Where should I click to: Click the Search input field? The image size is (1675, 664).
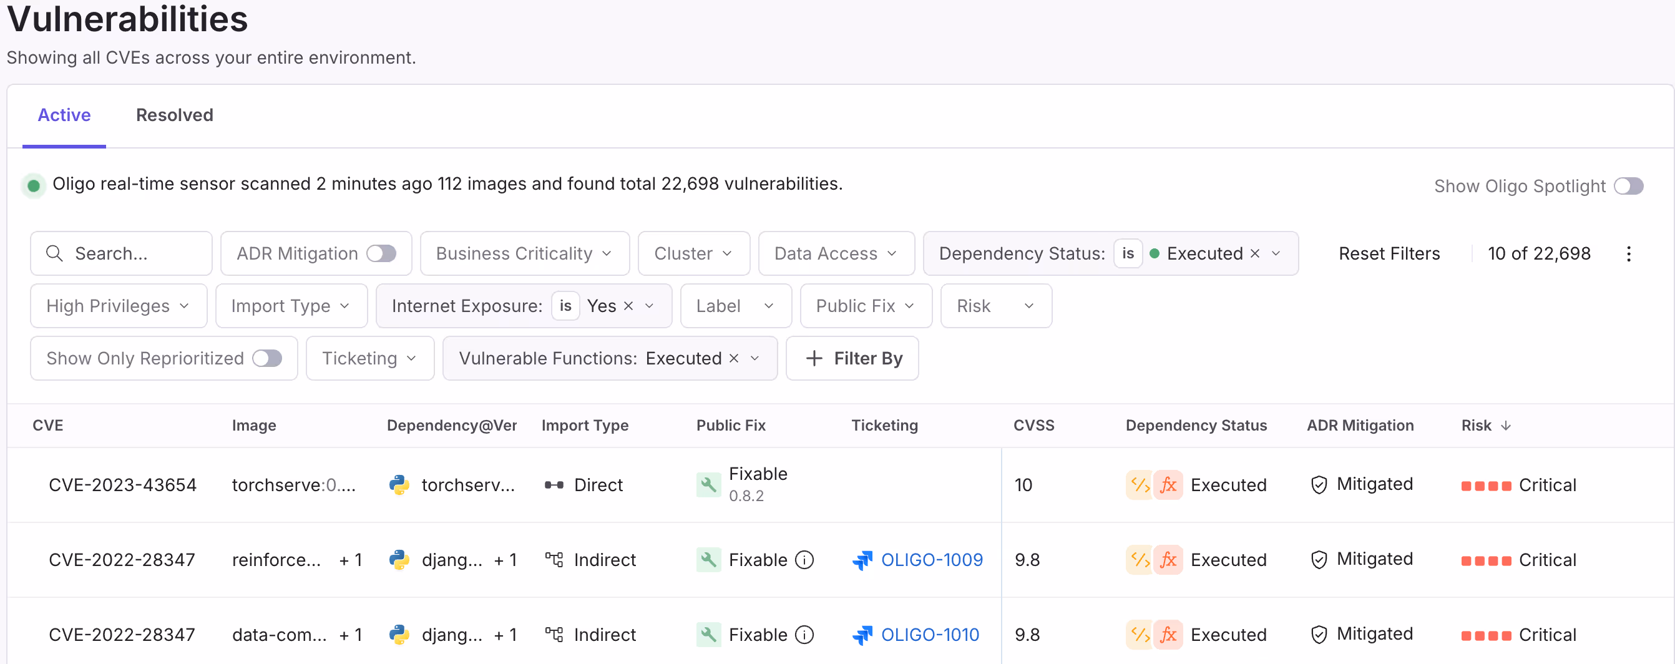(121, 253)
